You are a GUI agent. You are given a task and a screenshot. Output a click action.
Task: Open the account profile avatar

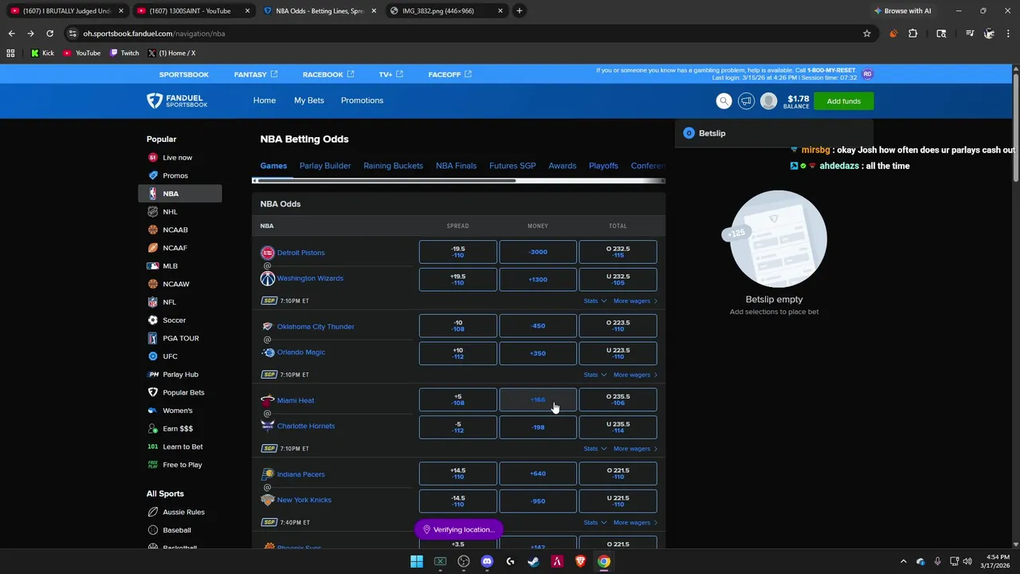(x=768, y=100)
